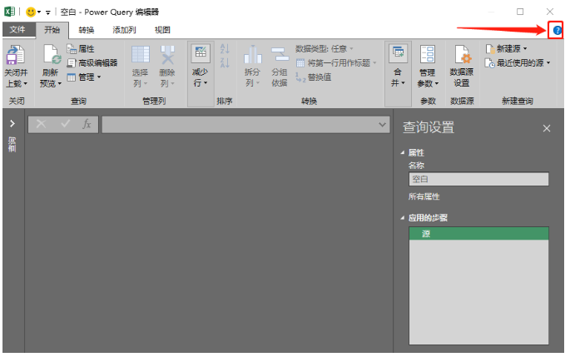This screenshot has height=357, width=570.
Task: Open the 文件 (File) tab
Action: pos(17,30)
